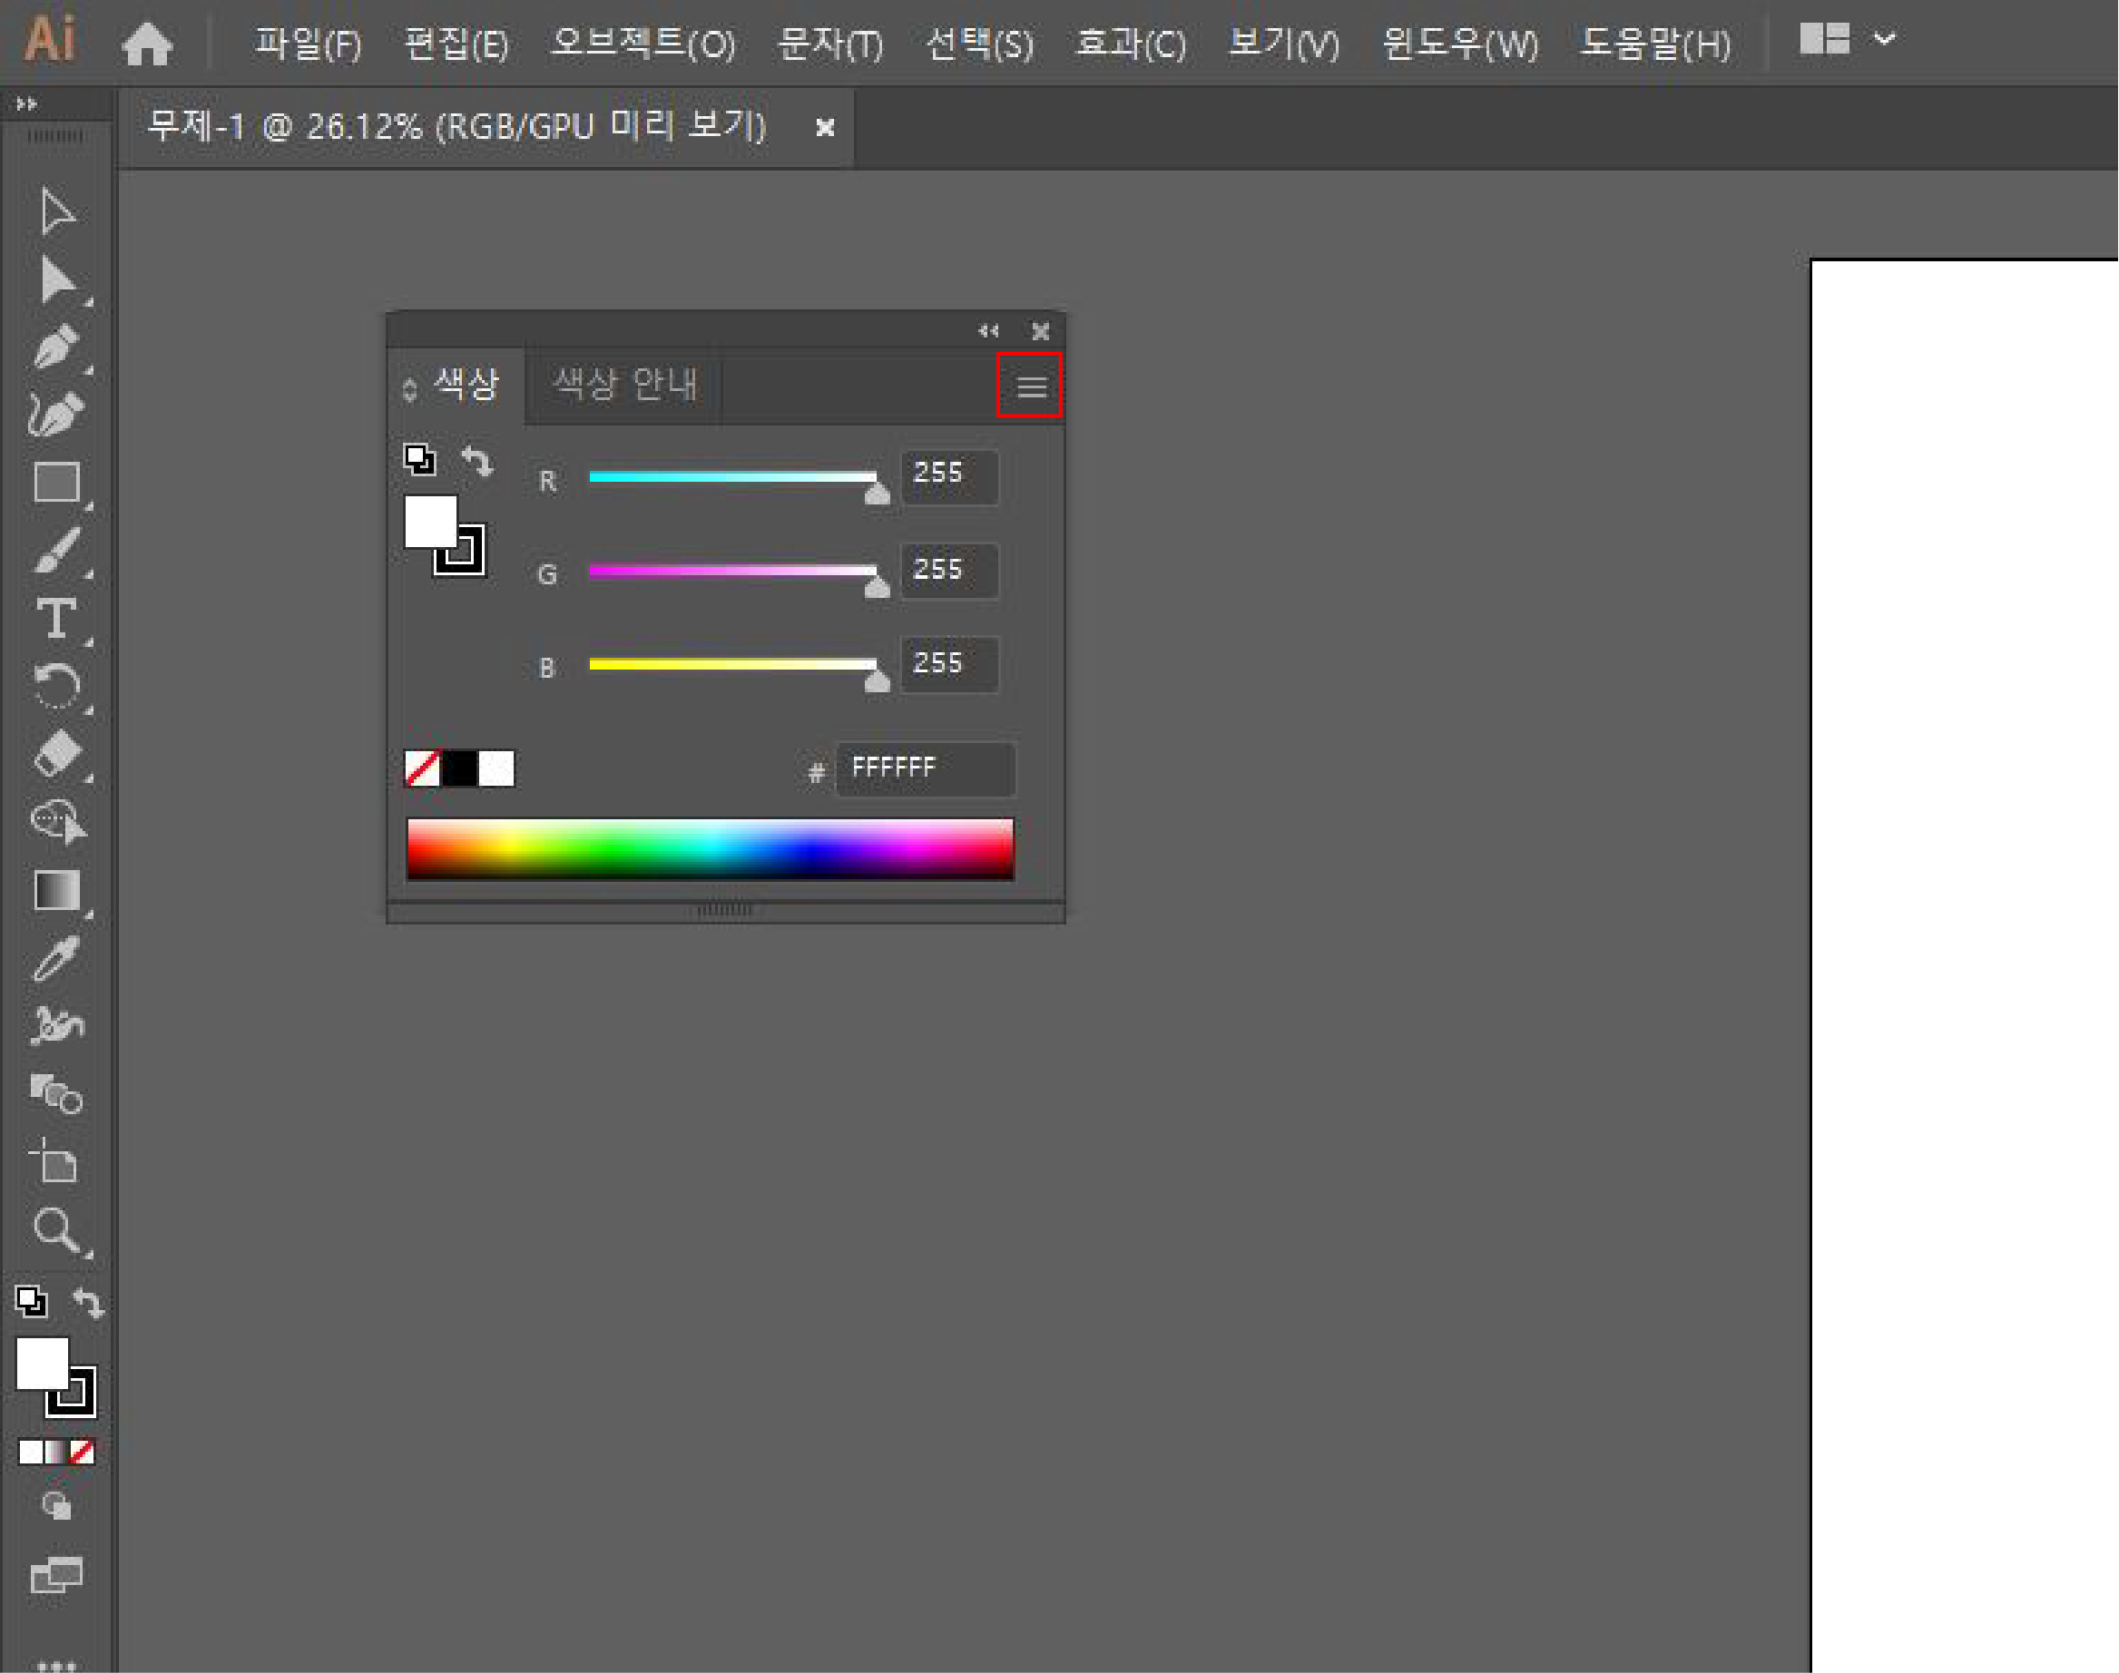Select the Direct Selection tool
This screenshot has height=1673, width=2119.
57,280
